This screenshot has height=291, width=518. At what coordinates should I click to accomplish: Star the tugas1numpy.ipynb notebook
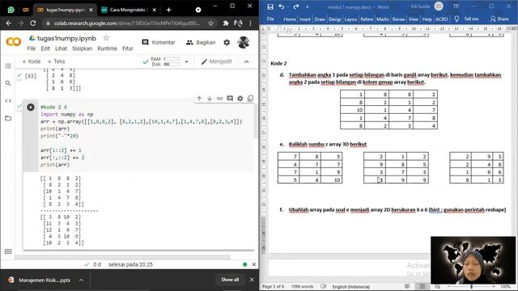[106, 38]
